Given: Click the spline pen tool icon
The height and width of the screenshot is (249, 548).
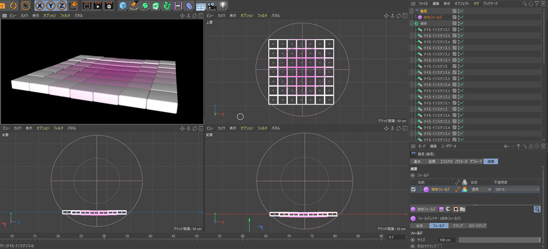Looking at the screenshot, I should [134, 6].
